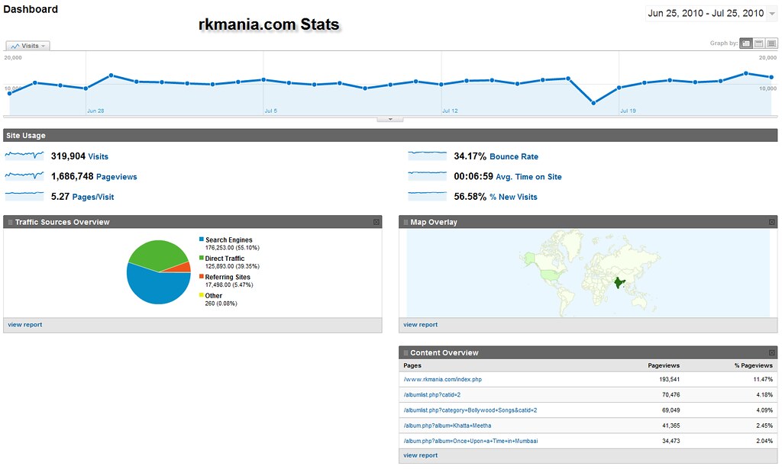Click the % Pageviews column header
The height and width of the screenshot is (469, 782).
754,365
